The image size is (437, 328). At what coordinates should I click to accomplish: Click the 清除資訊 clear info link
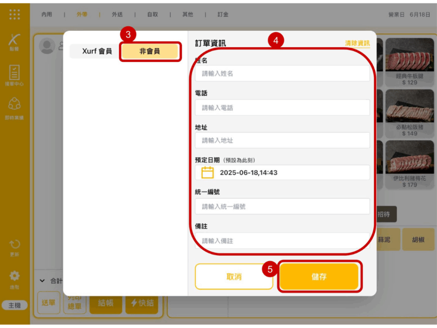point(357,43)
